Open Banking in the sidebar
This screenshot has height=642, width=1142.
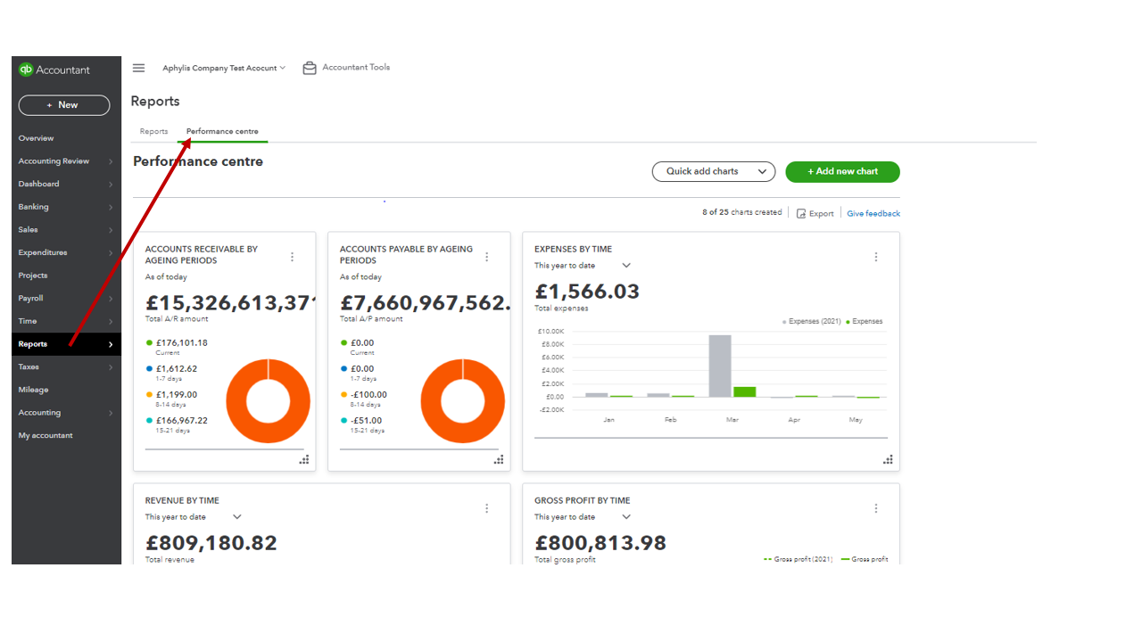(34, 207)
